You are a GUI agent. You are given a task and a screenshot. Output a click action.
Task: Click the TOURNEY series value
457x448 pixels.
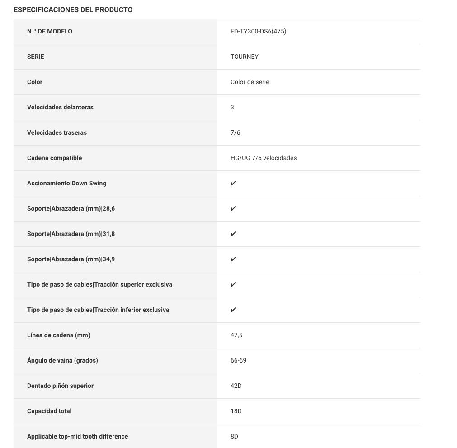click(x=245, y=57)
